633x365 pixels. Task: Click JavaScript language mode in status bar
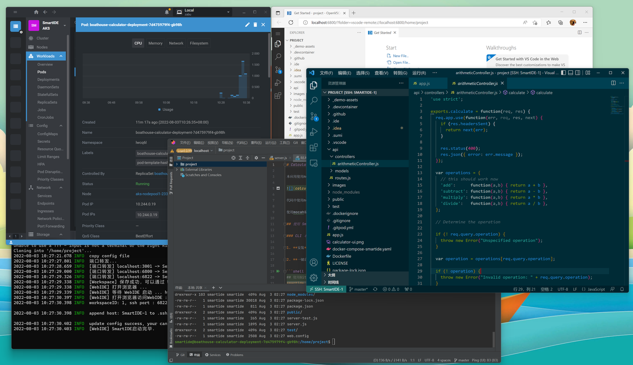(x=596, y=289)
